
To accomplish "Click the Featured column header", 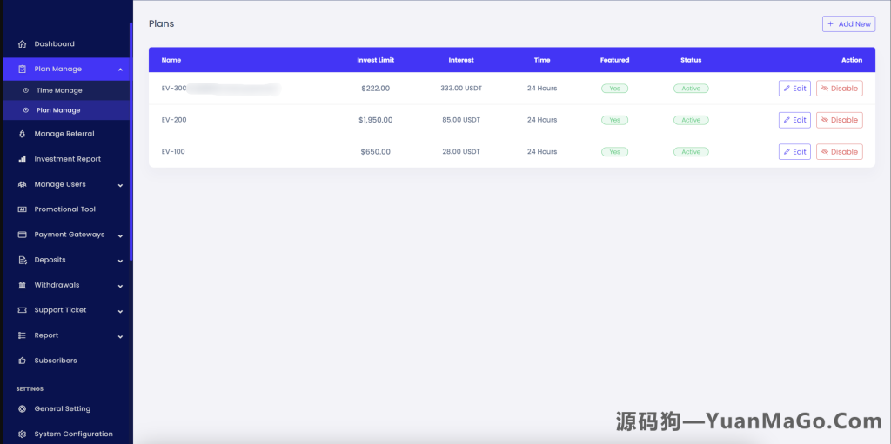I will tap(614, 60).
